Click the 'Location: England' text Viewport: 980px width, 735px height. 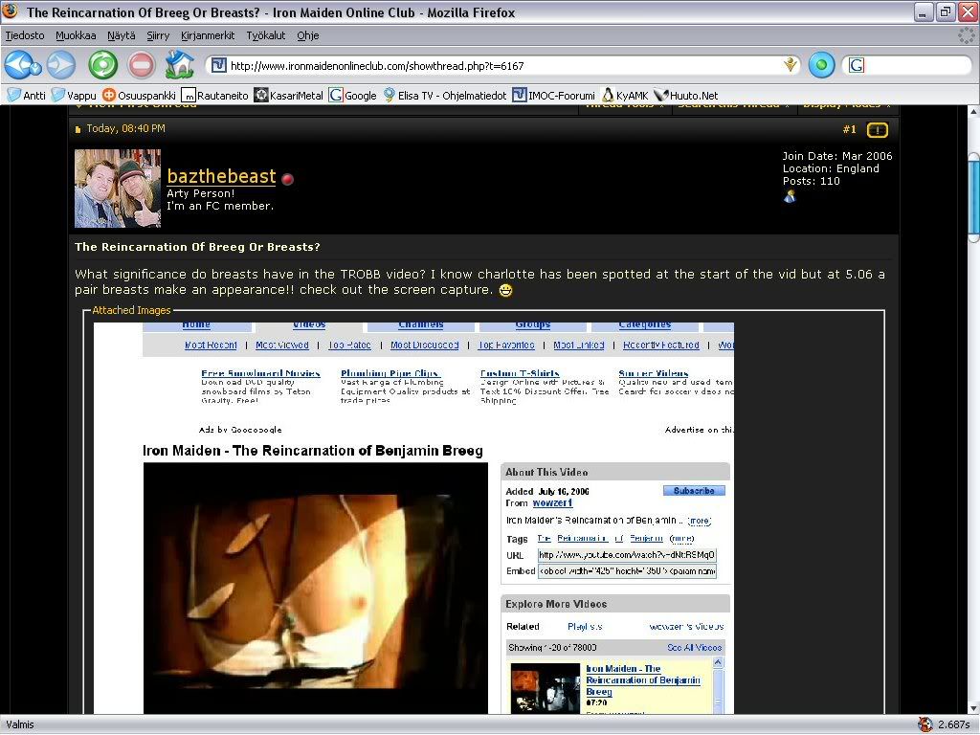[x=831, y=168]
